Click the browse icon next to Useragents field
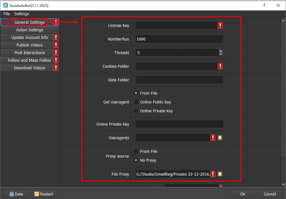 (x=220, y=138)
